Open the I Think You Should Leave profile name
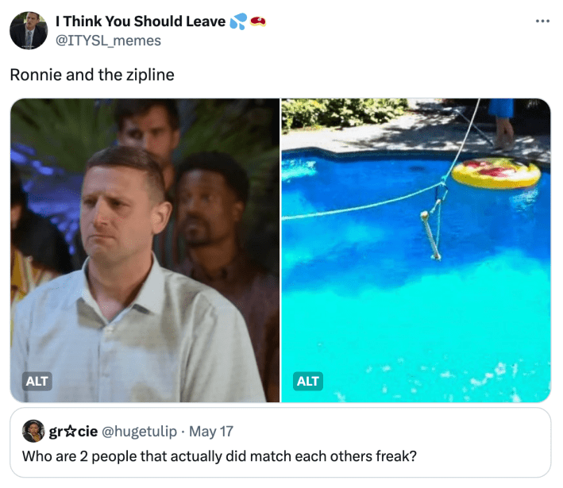 [x=141, y=21]
